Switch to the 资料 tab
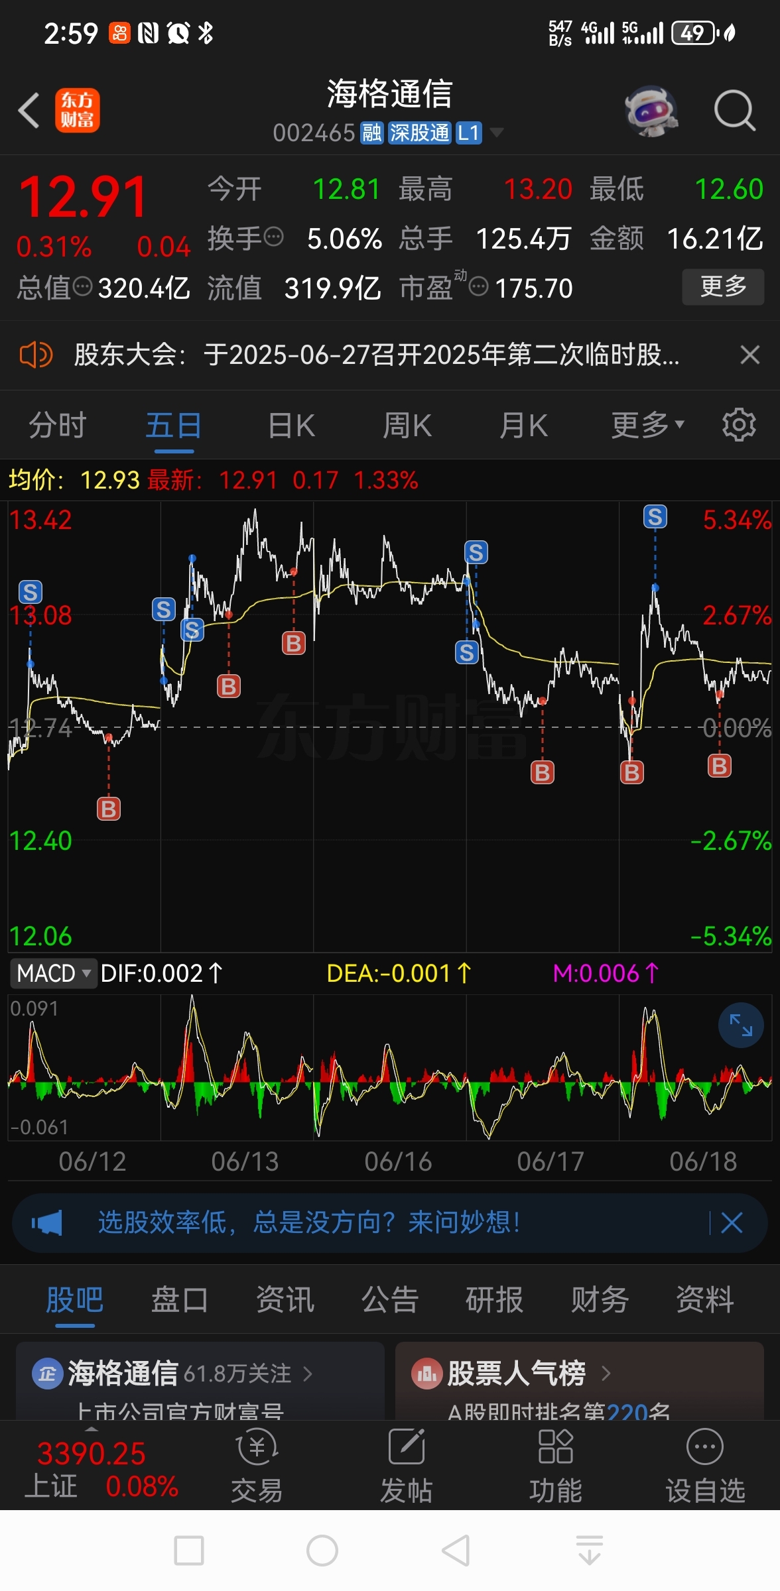The height and width of the screenshot is (1591, 780). pyautogui.click(x=704, y=1299)
